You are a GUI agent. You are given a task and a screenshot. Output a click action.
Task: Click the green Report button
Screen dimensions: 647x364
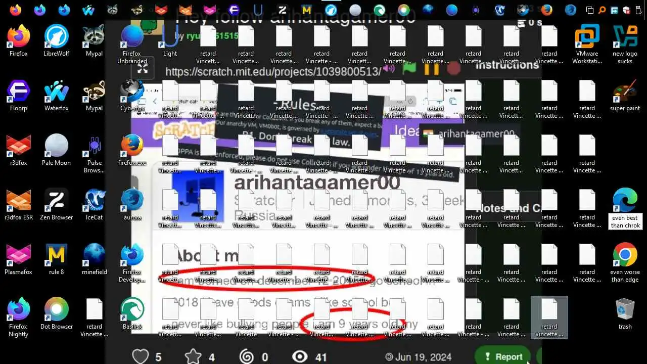(502, 356)
